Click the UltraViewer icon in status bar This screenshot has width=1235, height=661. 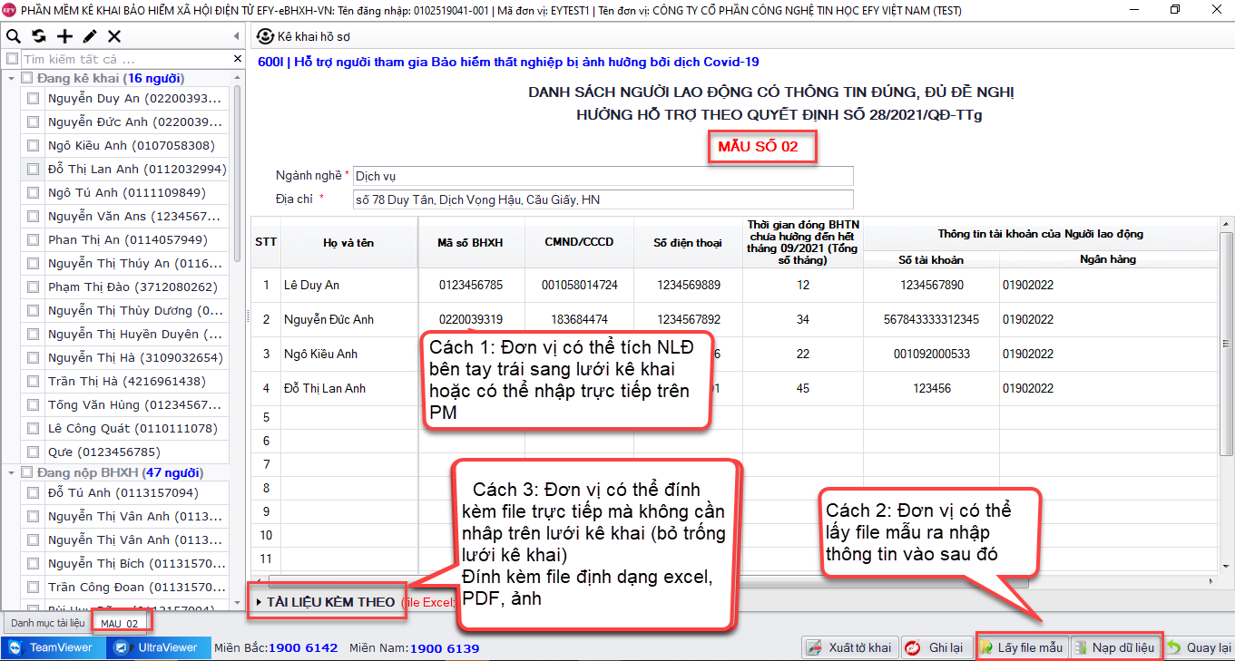click(122, 647)
